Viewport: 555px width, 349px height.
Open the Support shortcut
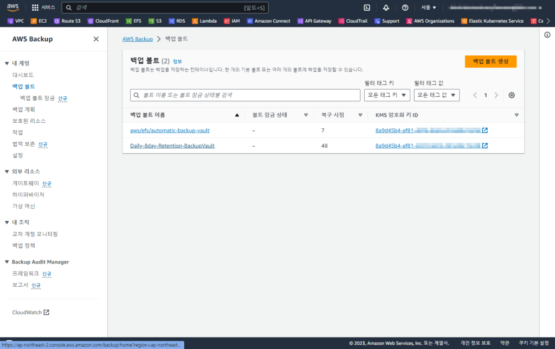386,21
